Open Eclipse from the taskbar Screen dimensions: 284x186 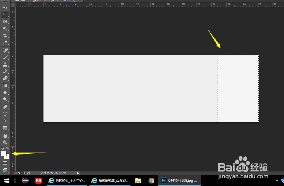point(26,181)
